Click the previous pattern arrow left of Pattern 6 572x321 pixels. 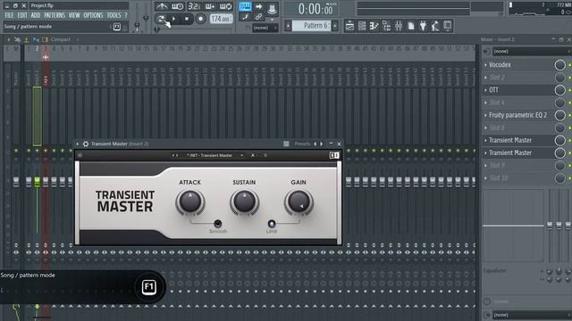click(288, 26)
